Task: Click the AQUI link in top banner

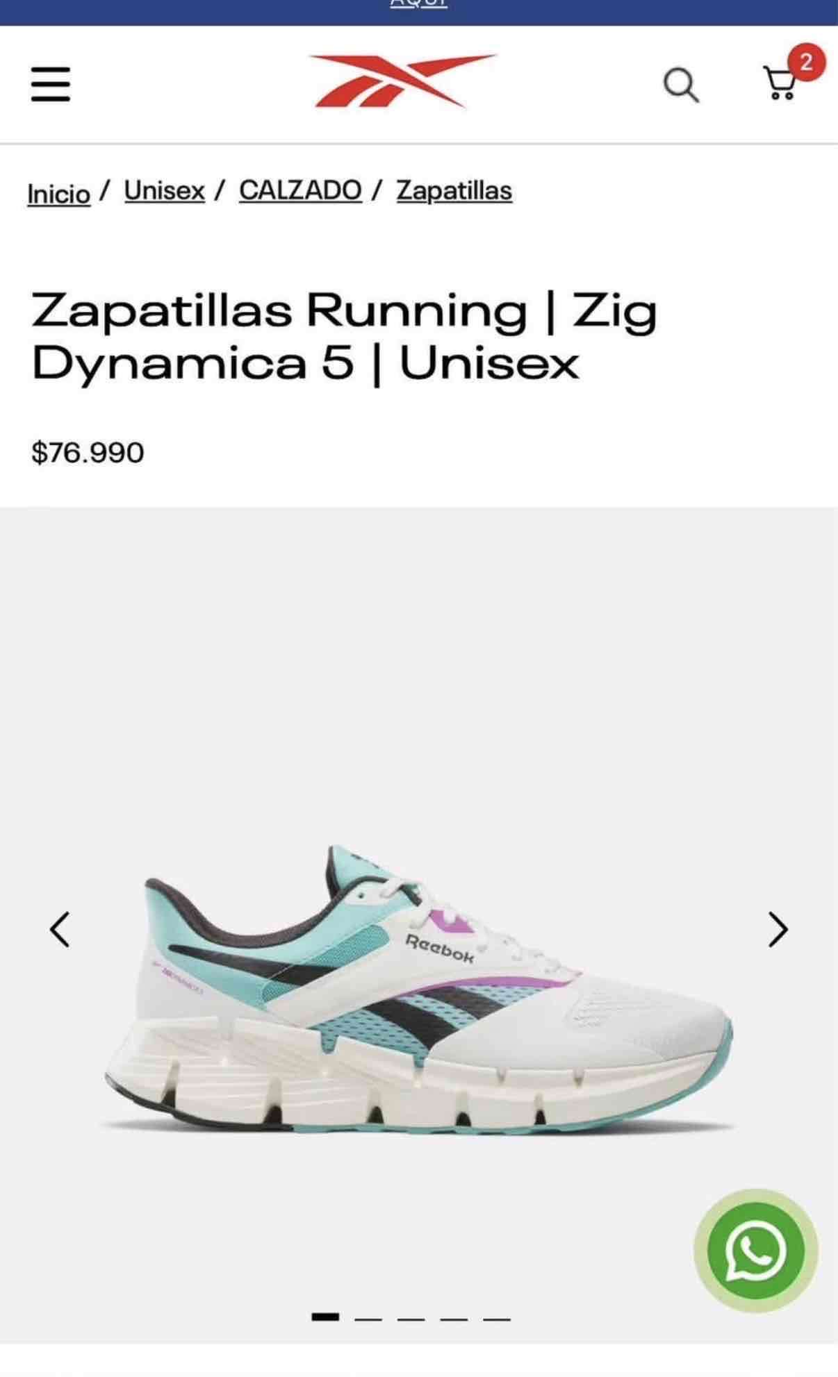Action: (418, 3)
